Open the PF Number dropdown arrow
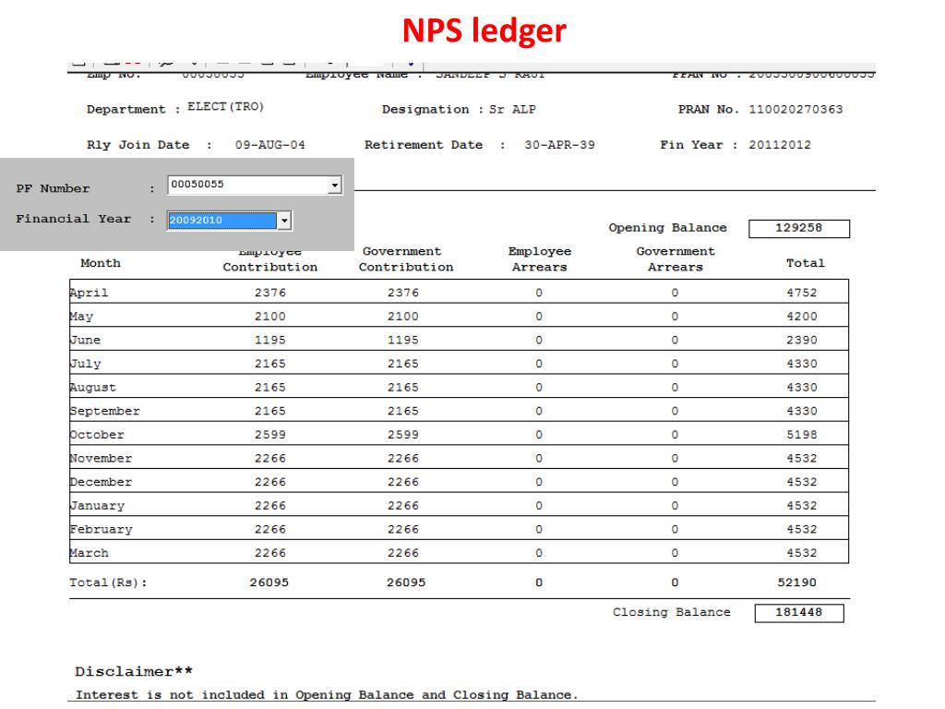This screenshot has height=709, width=945. click(x=335, y=185)
